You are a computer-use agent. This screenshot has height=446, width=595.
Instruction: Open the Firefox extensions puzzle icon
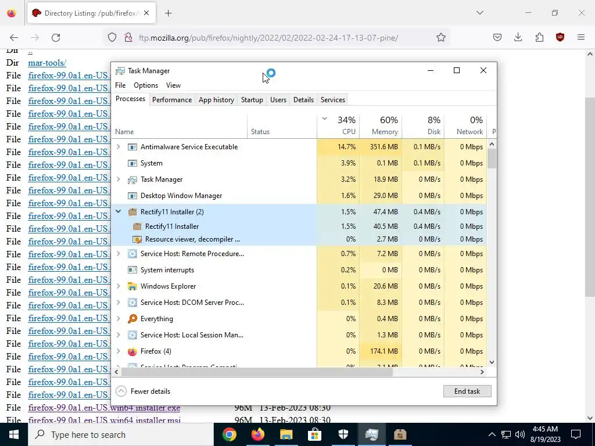click(x=539, y=37)
